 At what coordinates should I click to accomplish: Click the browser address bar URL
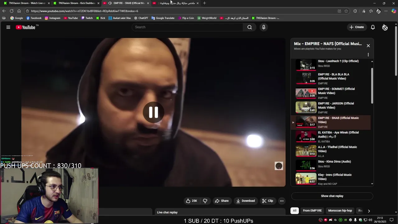coord(85,11)
